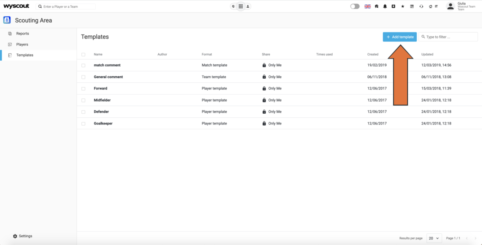Focus the Type to filter field
482x245 pixels.
(x=448, y=37)
